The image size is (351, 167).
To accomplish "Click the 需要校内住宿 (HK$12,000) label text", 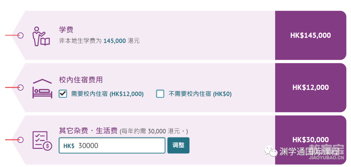I will [x=107, y=94].
